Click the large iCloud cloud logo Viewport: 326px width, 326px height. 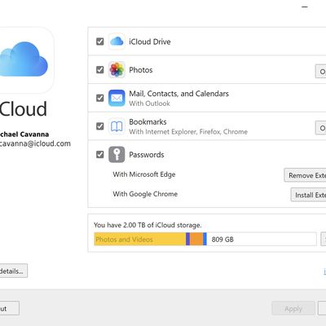24,60
